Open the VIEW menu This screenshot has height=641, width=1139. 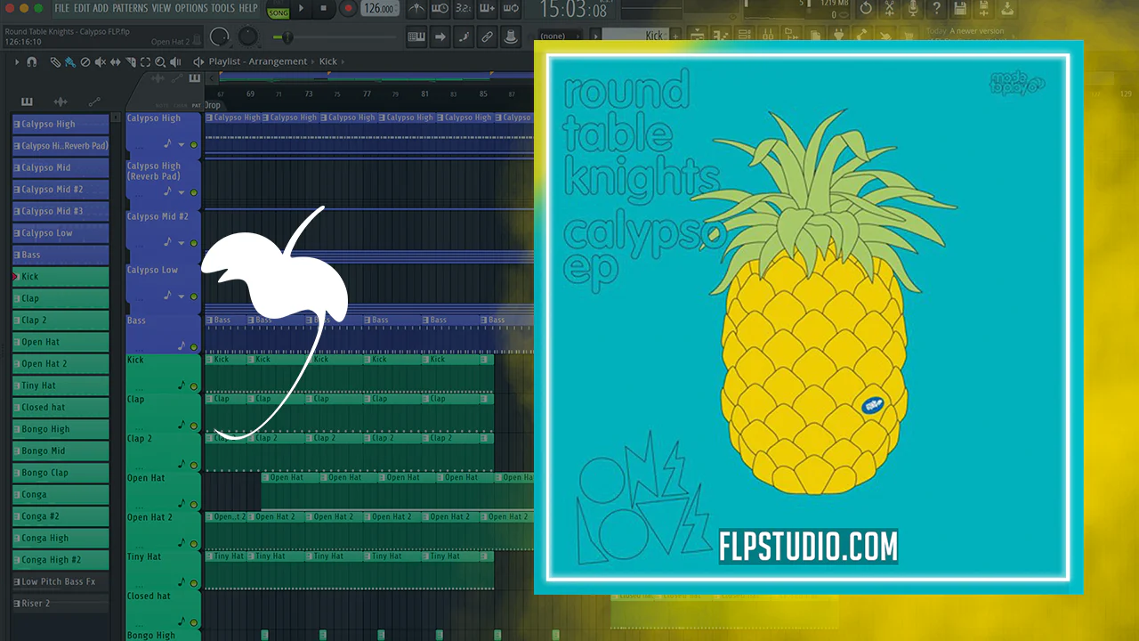[x=162, y=8]
